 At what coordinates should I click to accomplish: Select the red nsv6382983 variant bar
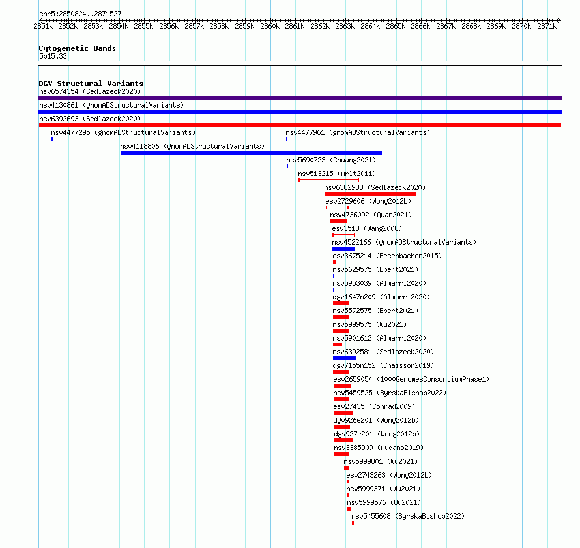(370, 194)
